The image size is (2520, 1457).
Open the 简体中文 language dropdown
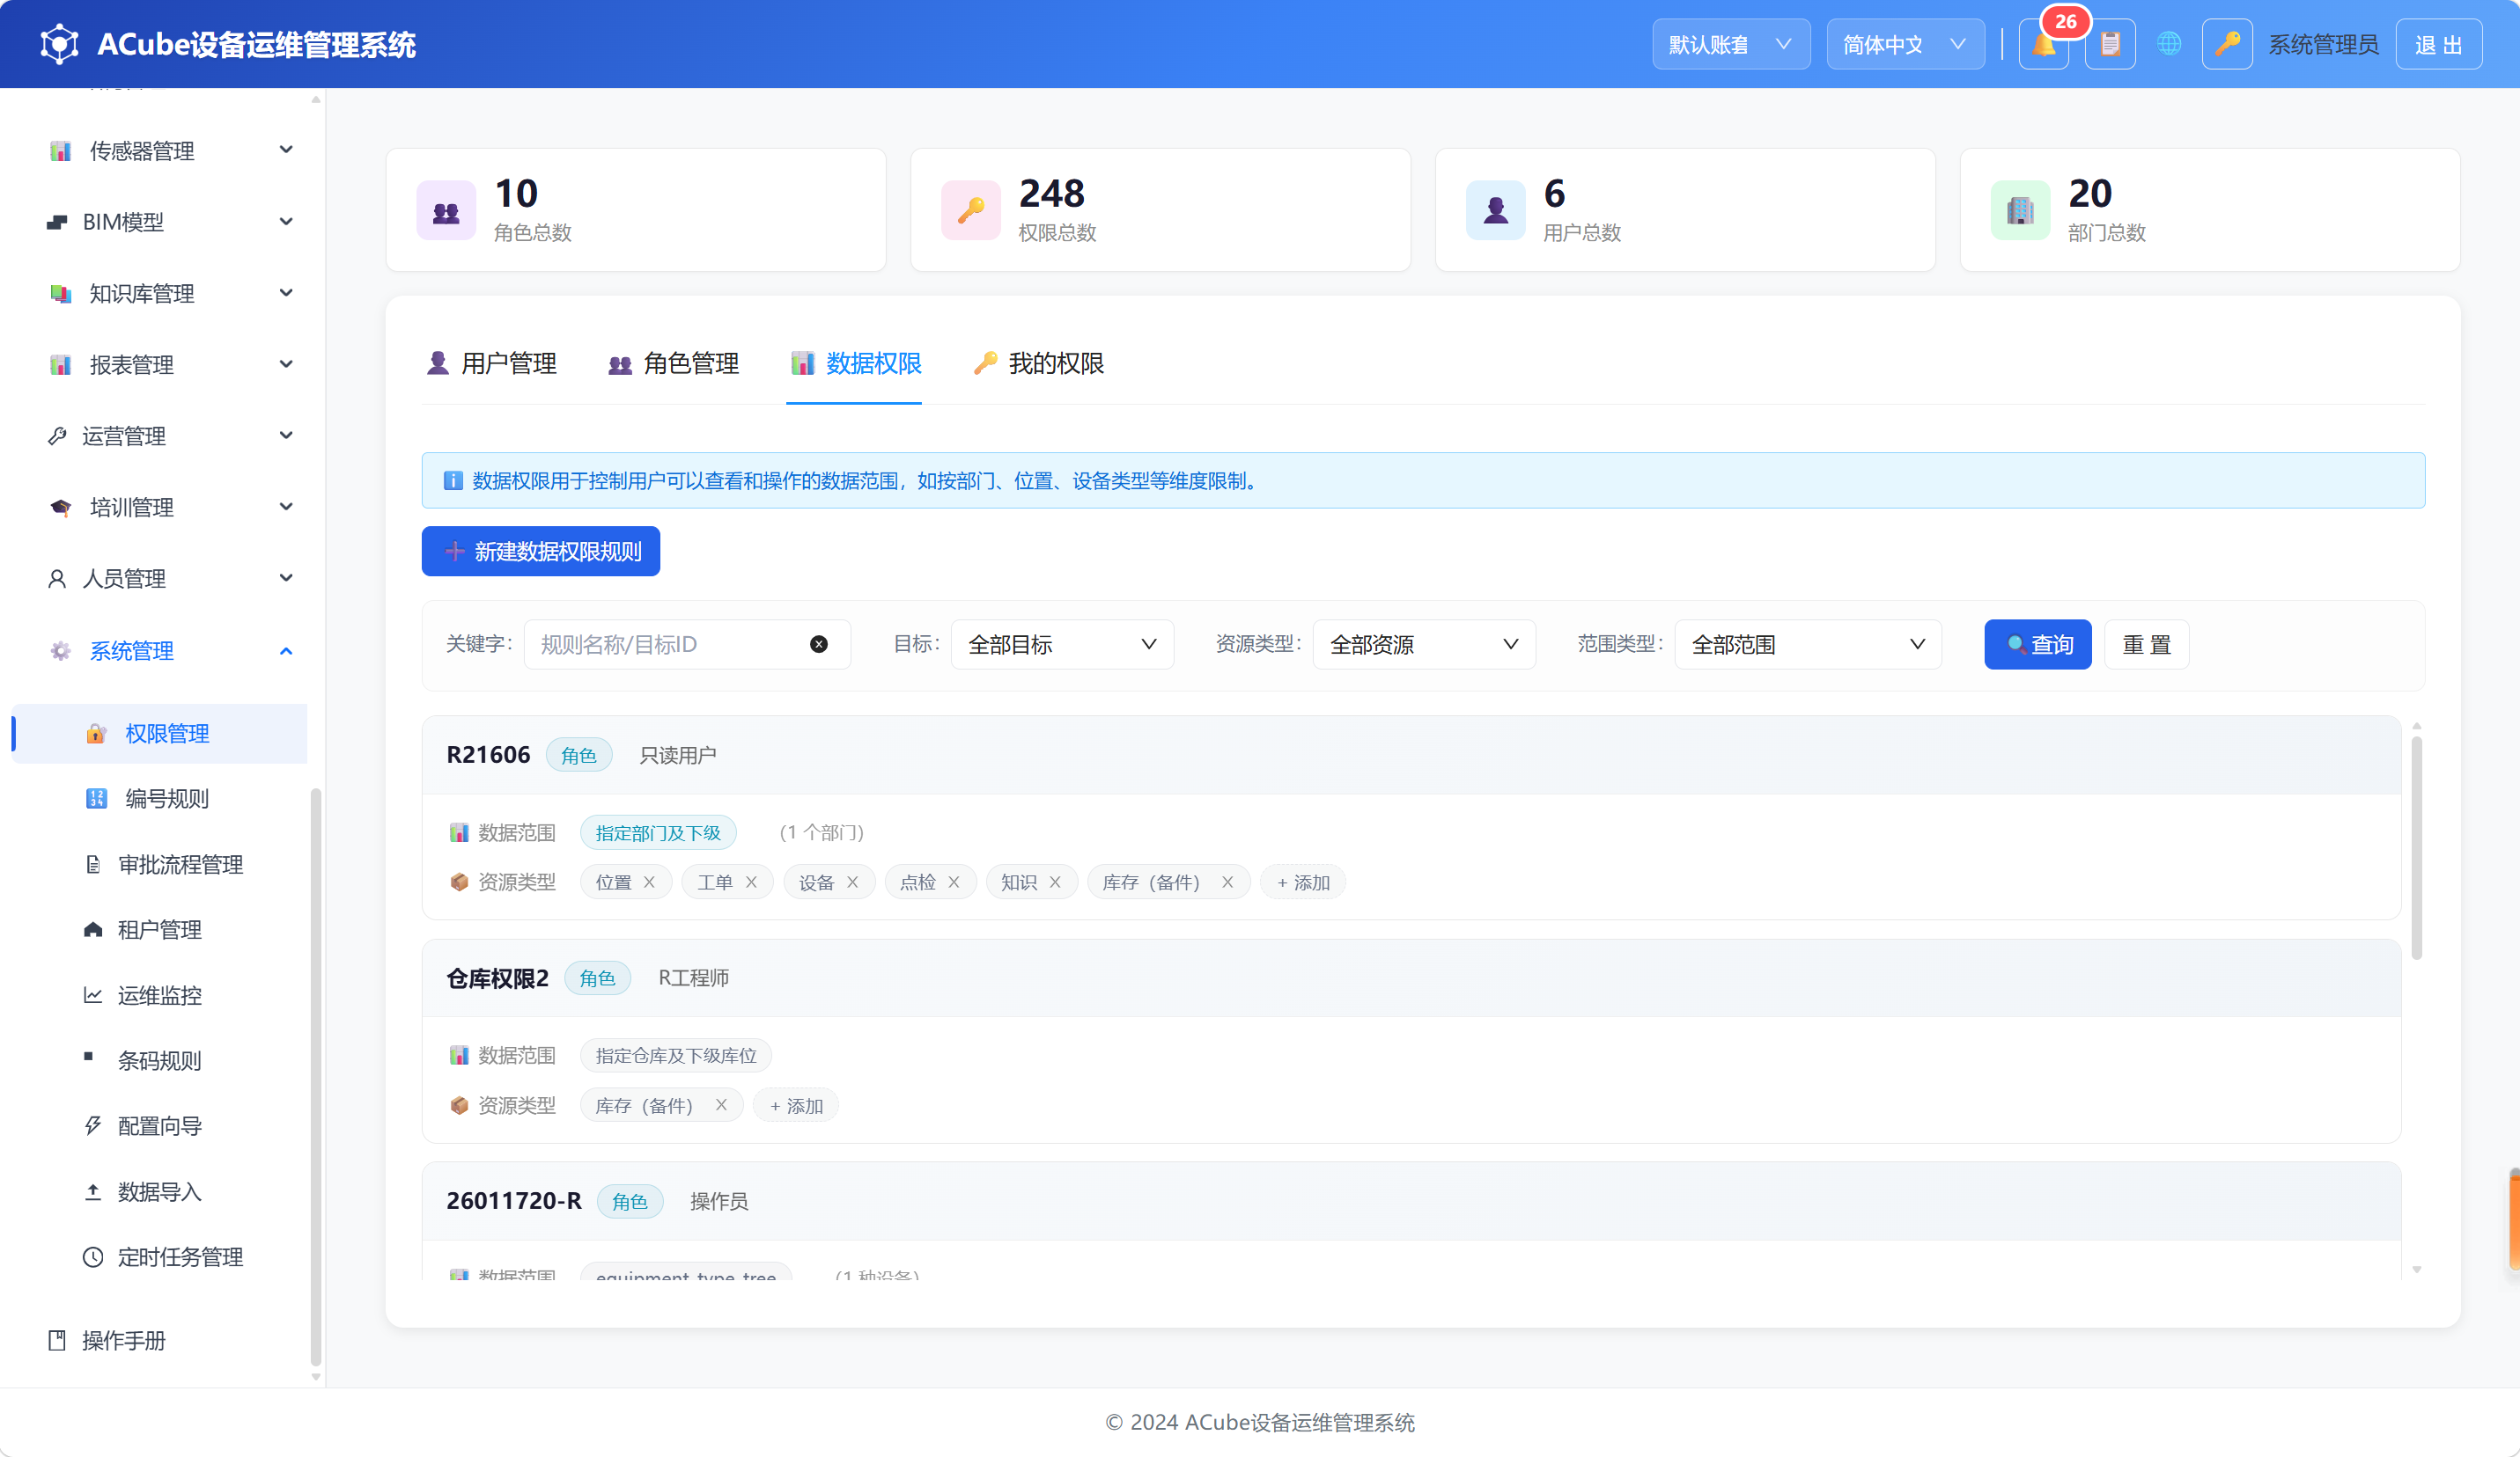[1905, 45]
